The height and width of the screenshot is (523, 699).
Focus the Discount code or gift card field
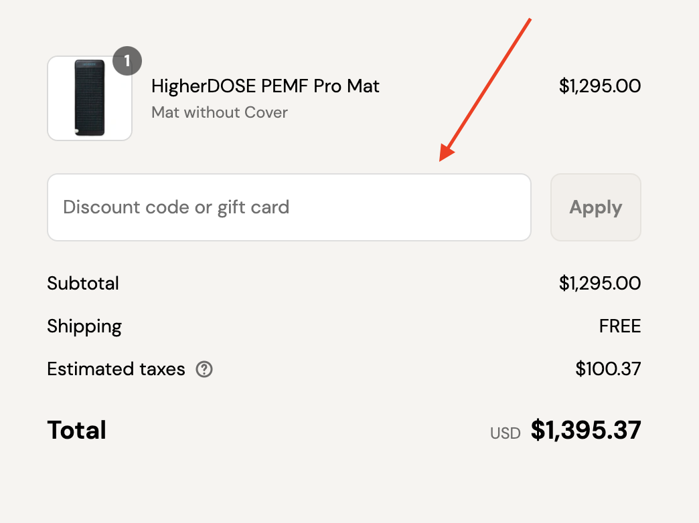point(289,207)
